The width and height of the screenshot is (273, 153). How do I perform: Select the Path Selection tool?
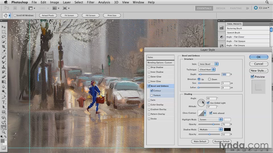(x=3, y=107)
